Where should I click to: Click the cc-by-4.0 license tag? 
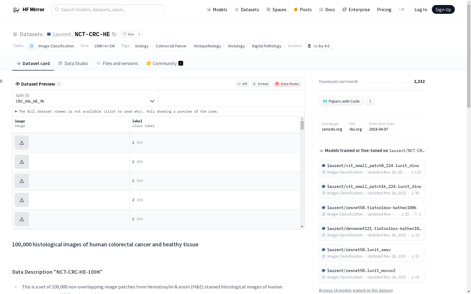pyautogui.click(x=319, y=46)
